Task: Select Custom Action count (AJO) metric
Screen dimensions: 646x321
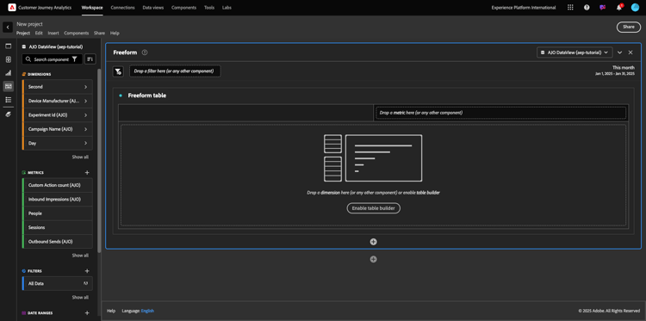Action: (x=57, y=185)
